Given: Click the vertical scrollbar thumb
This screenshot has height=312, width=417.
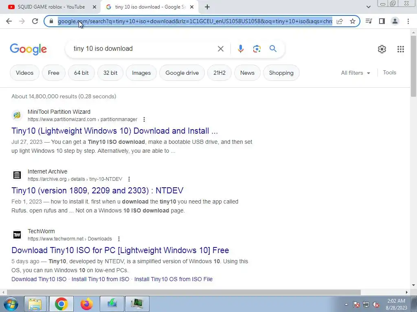Looking at the screenshot, I should tap(413, 66).
